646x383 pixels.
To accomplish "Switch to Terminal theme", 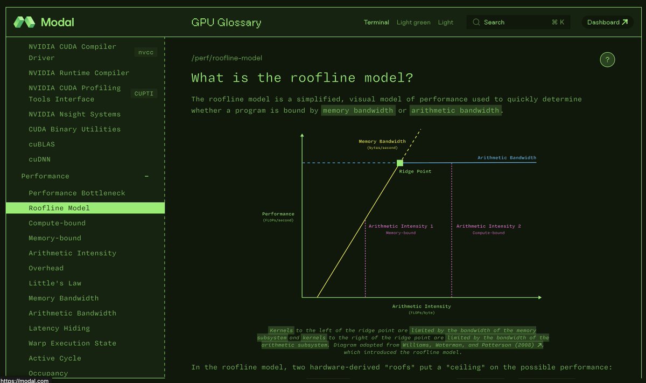I will pyautogui.click(x=376, y=22).
